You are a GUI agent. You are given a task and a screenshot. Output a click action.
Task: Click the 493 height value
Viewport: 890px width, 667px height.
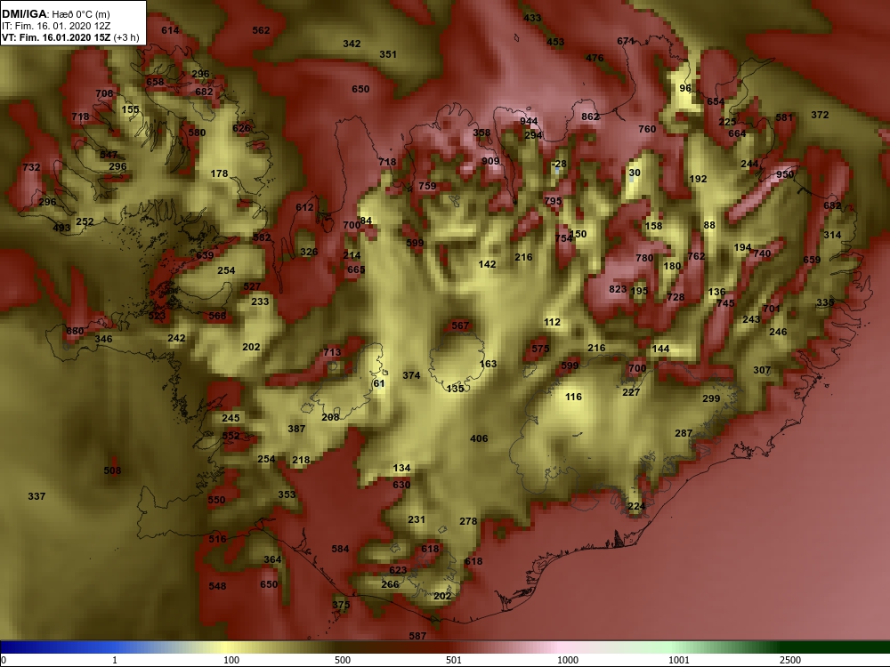click(x=61, y=228)
